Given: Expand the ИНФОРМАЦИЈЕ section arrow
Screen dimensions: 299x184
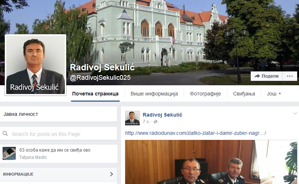Looking at the screenshot, I should 112,174.
